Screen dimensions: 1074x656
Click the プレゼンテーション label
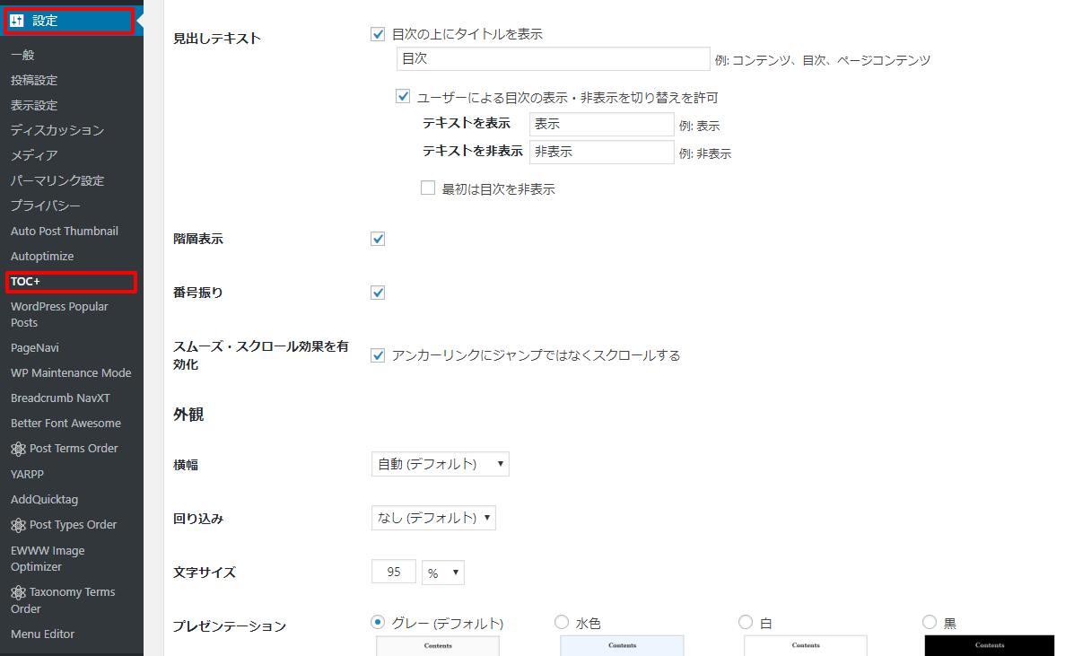tap(230, 625)
